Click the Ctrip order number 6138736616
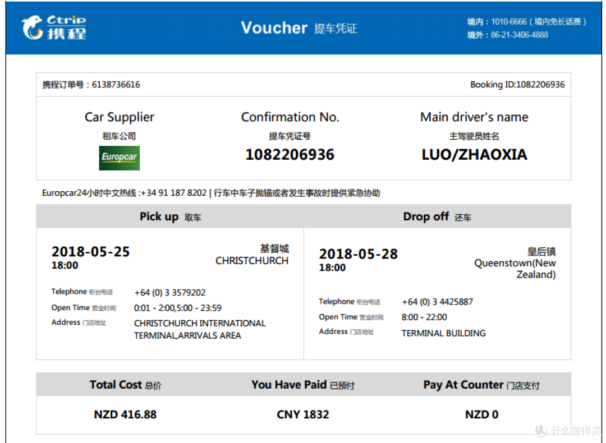 116,85
